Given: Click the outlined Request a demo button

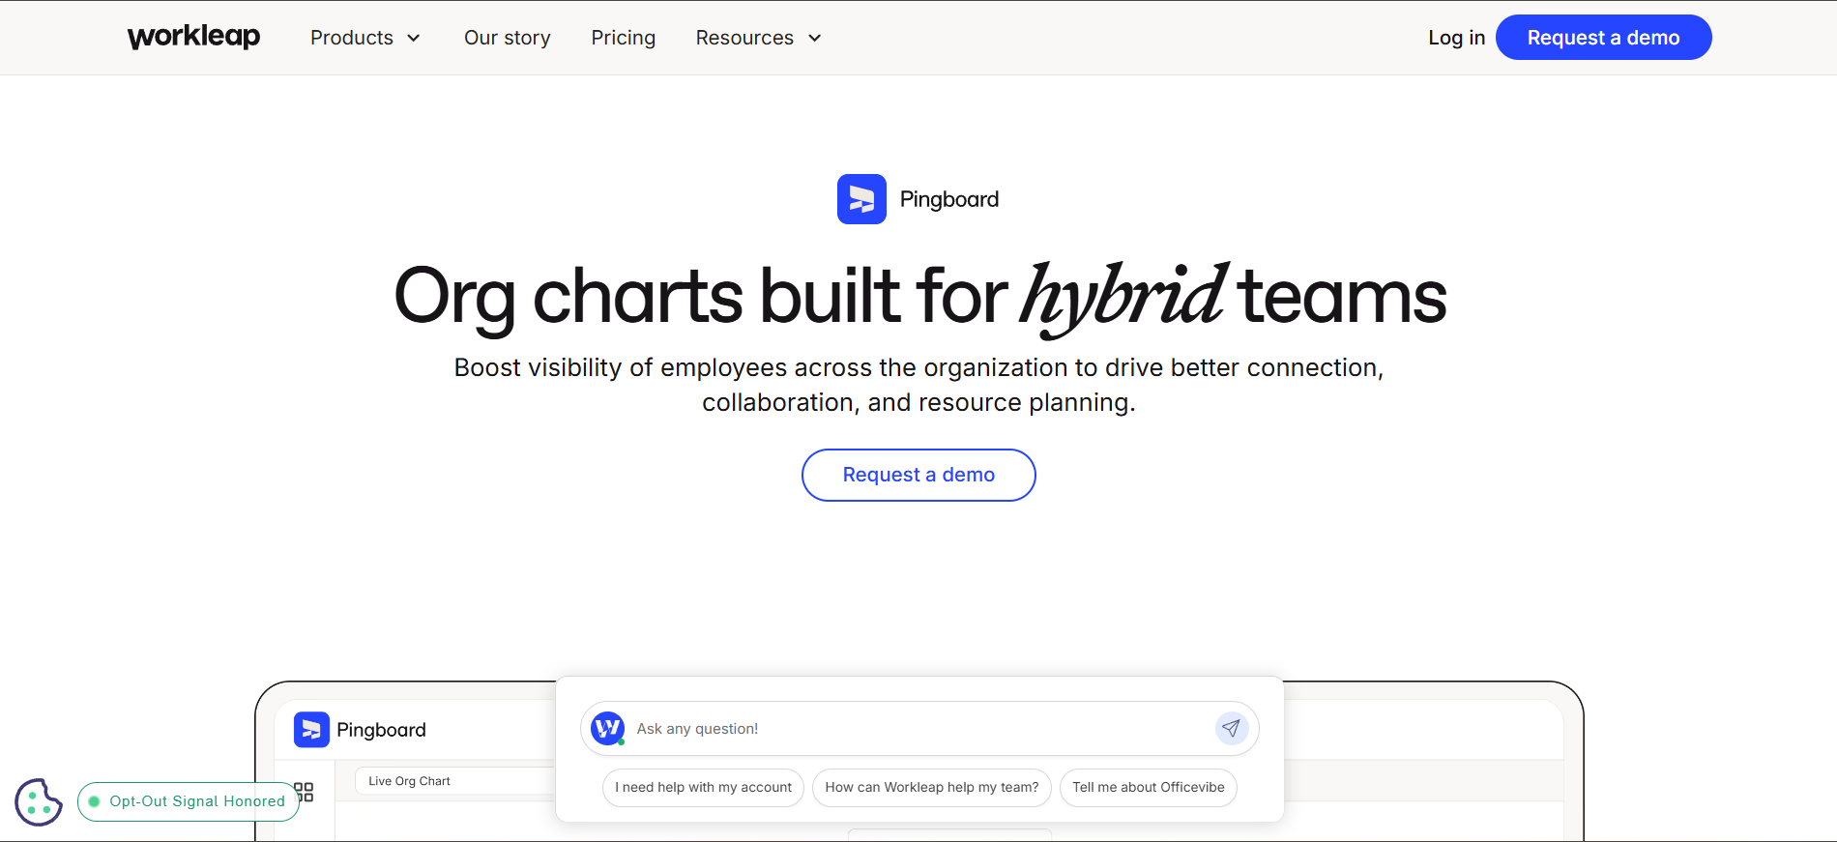Looking at the screenshot, I should 918,475.
